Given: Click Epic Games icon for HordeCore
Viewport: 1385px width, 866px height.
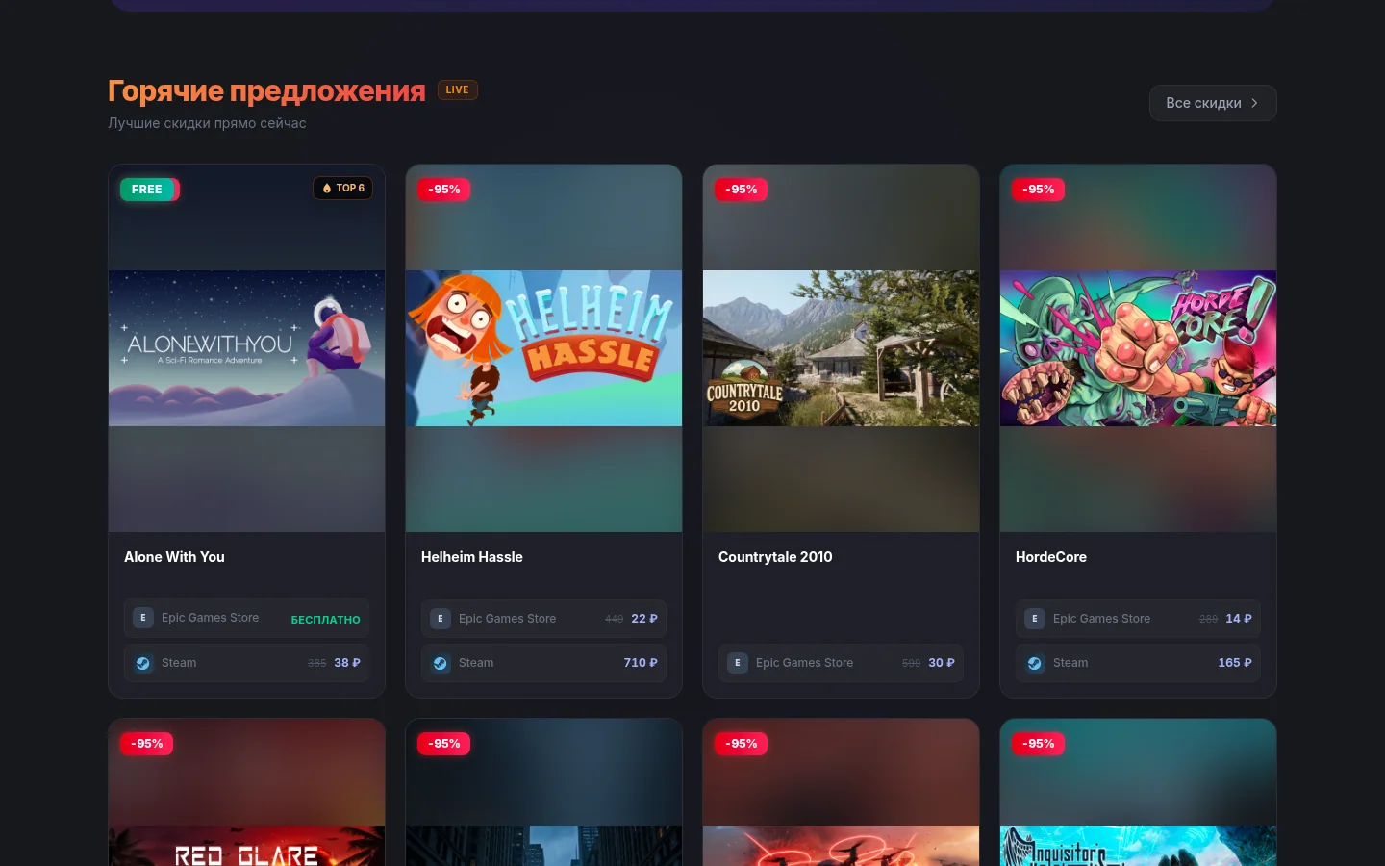Looking at the screenshot, I should click(1035, 618).
